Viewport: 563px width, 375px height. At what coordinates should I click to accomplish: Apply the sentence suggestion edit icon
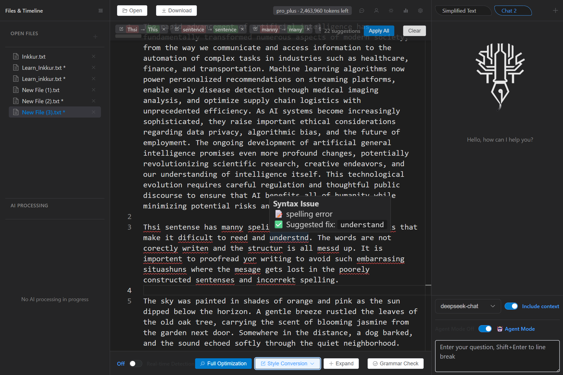177,29
